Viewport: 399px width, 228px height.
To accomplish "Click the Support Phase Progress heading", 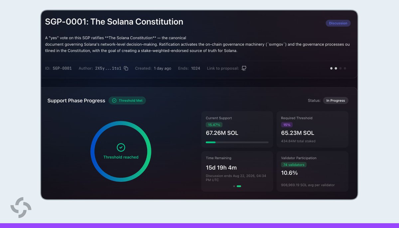I will [76, 100].
